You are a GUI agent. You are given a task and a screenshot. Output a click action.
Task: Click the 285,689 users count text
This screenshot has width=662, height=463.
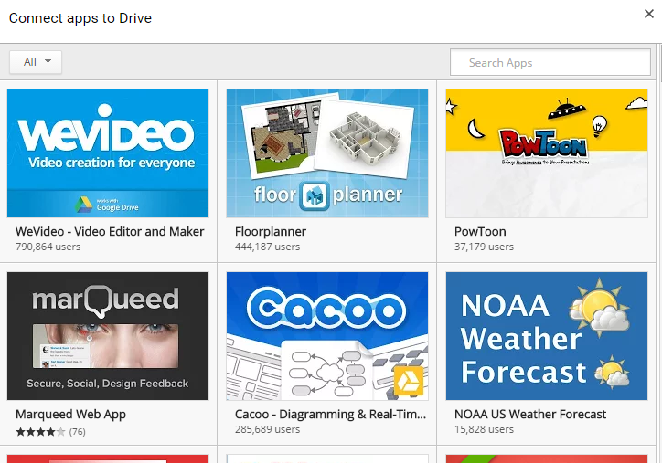coord(268,430)
